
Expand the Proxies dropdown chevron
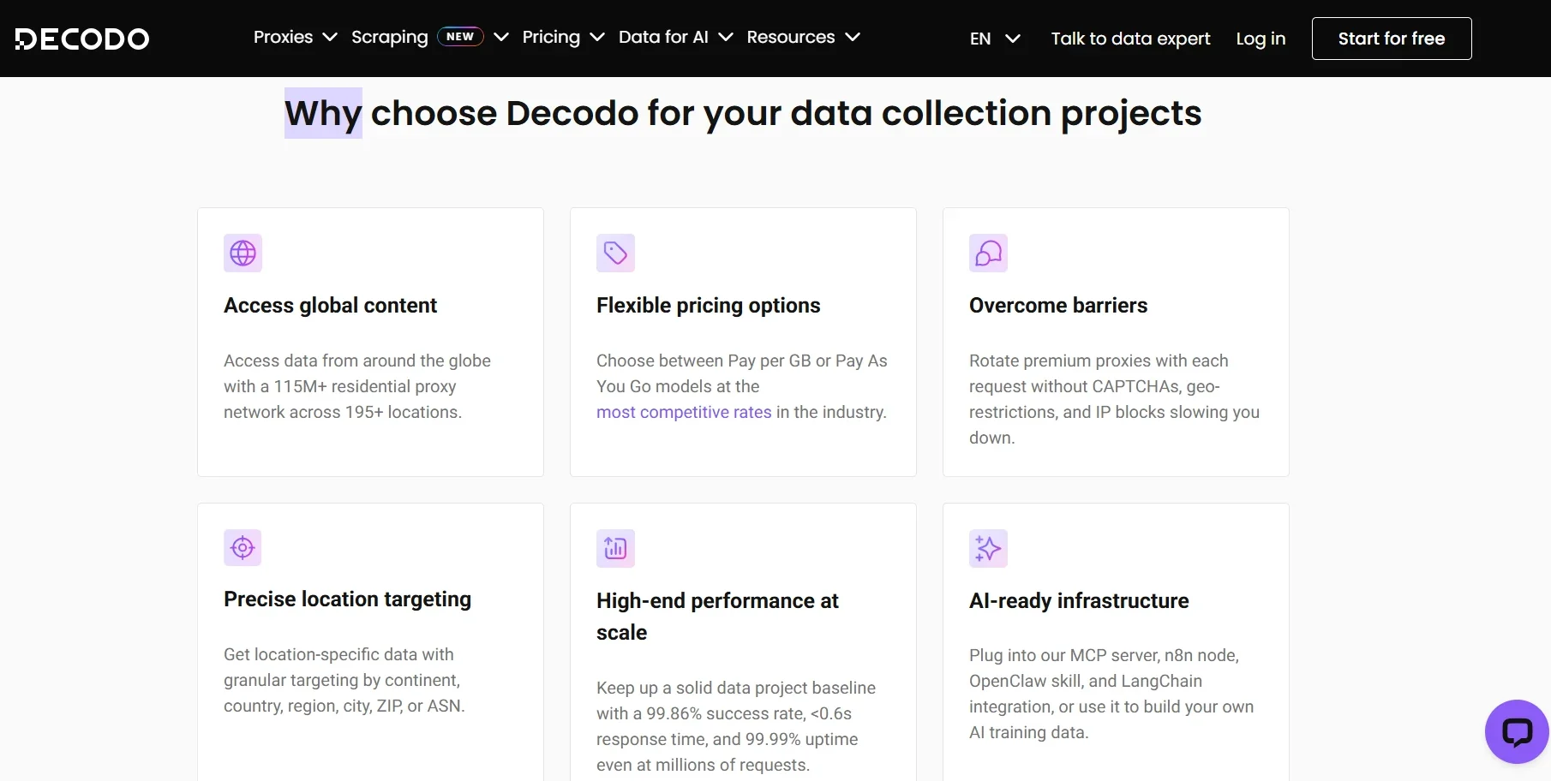coord(330,37)
